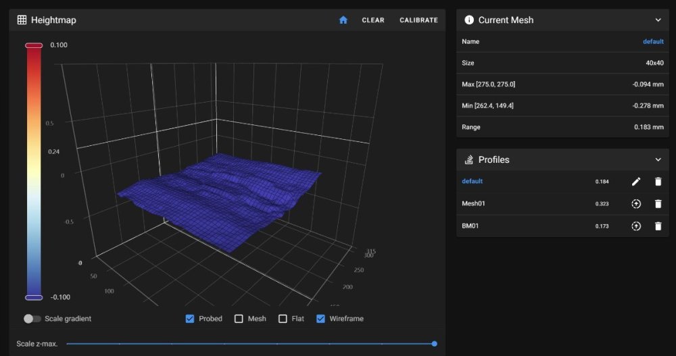Viewport: 676px width, 356px height.
Task: Click the Scale z-max slider handle
Action: coord(434,343)
